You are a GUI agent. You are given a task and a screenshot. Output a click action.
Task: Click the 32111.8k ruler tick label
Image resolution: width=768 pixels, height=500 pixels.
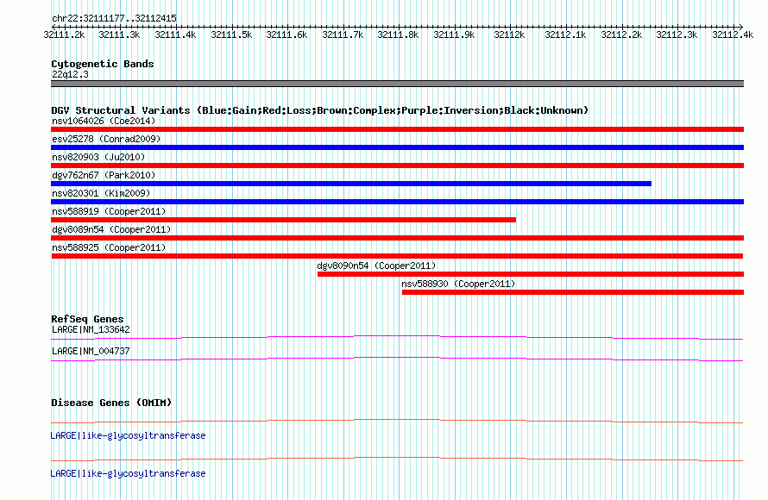point(398,34)
